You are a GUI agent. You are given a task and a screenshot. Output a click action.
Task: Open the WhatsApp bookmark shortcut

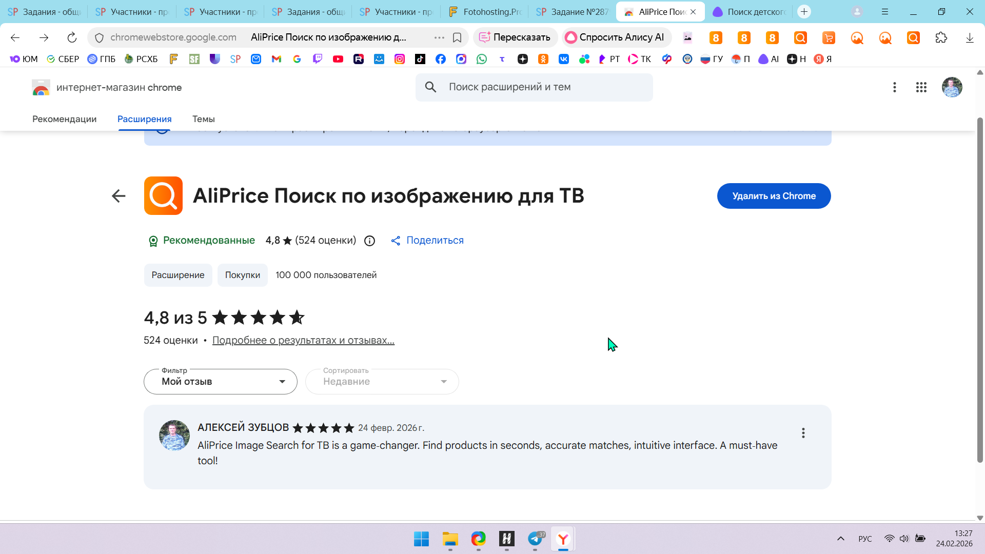[481, 59]
